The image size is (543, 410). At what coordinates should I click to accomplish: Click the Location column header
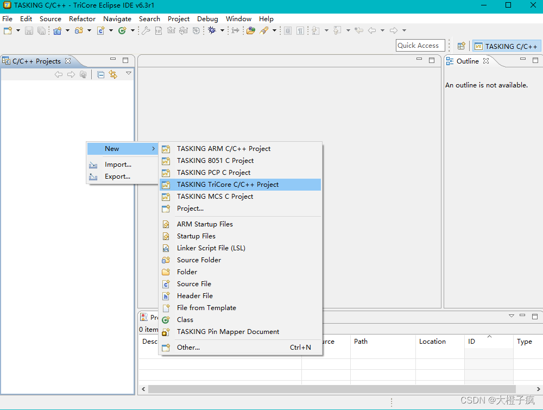pos(440,342)
